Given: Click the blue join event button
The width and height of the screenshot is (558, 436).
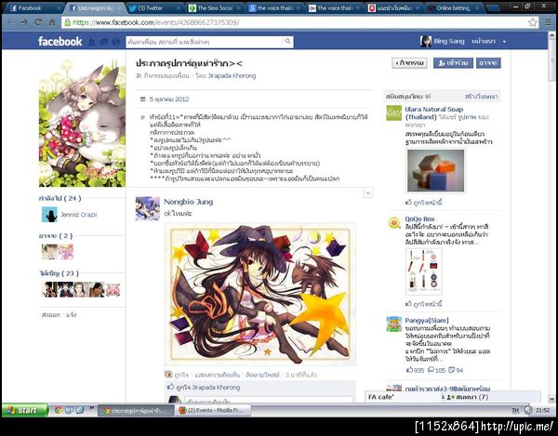Looking at the screenshot, I should tap(453, 63).
